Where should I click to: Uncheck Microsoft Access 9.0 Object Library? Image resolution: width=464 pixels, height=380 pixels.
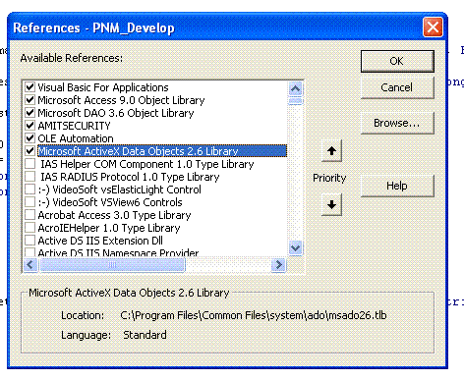coord(30,100)
